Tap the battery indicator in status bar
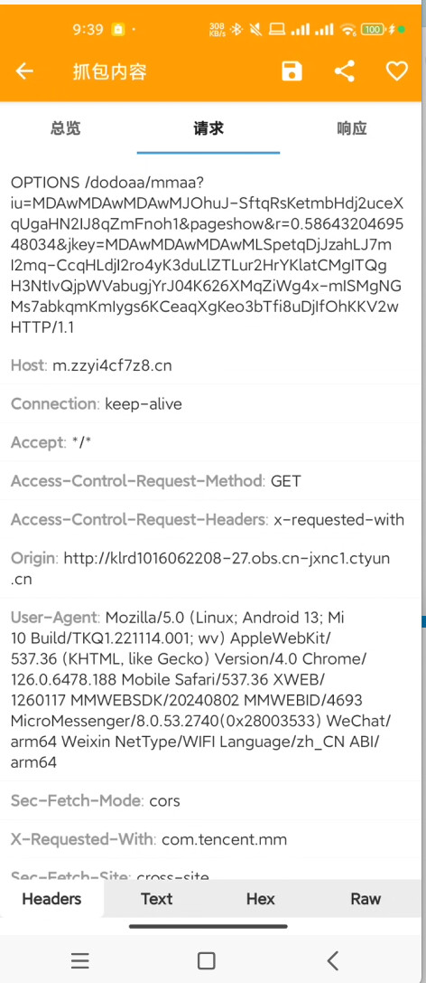 tap(373, 30)
